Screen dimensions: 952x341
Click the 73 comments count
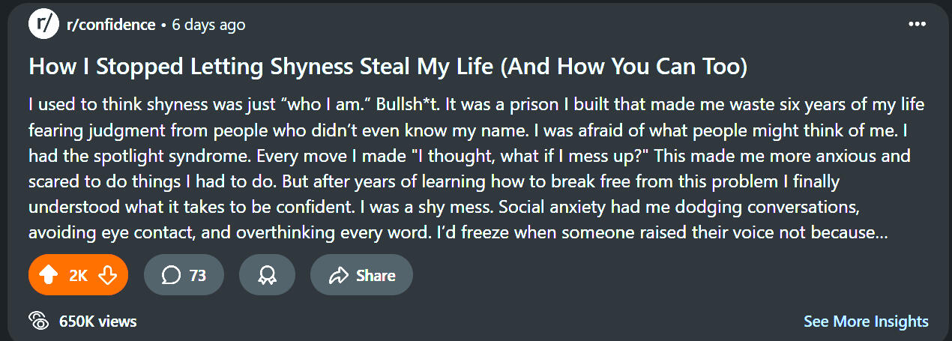tap(197, 276)
